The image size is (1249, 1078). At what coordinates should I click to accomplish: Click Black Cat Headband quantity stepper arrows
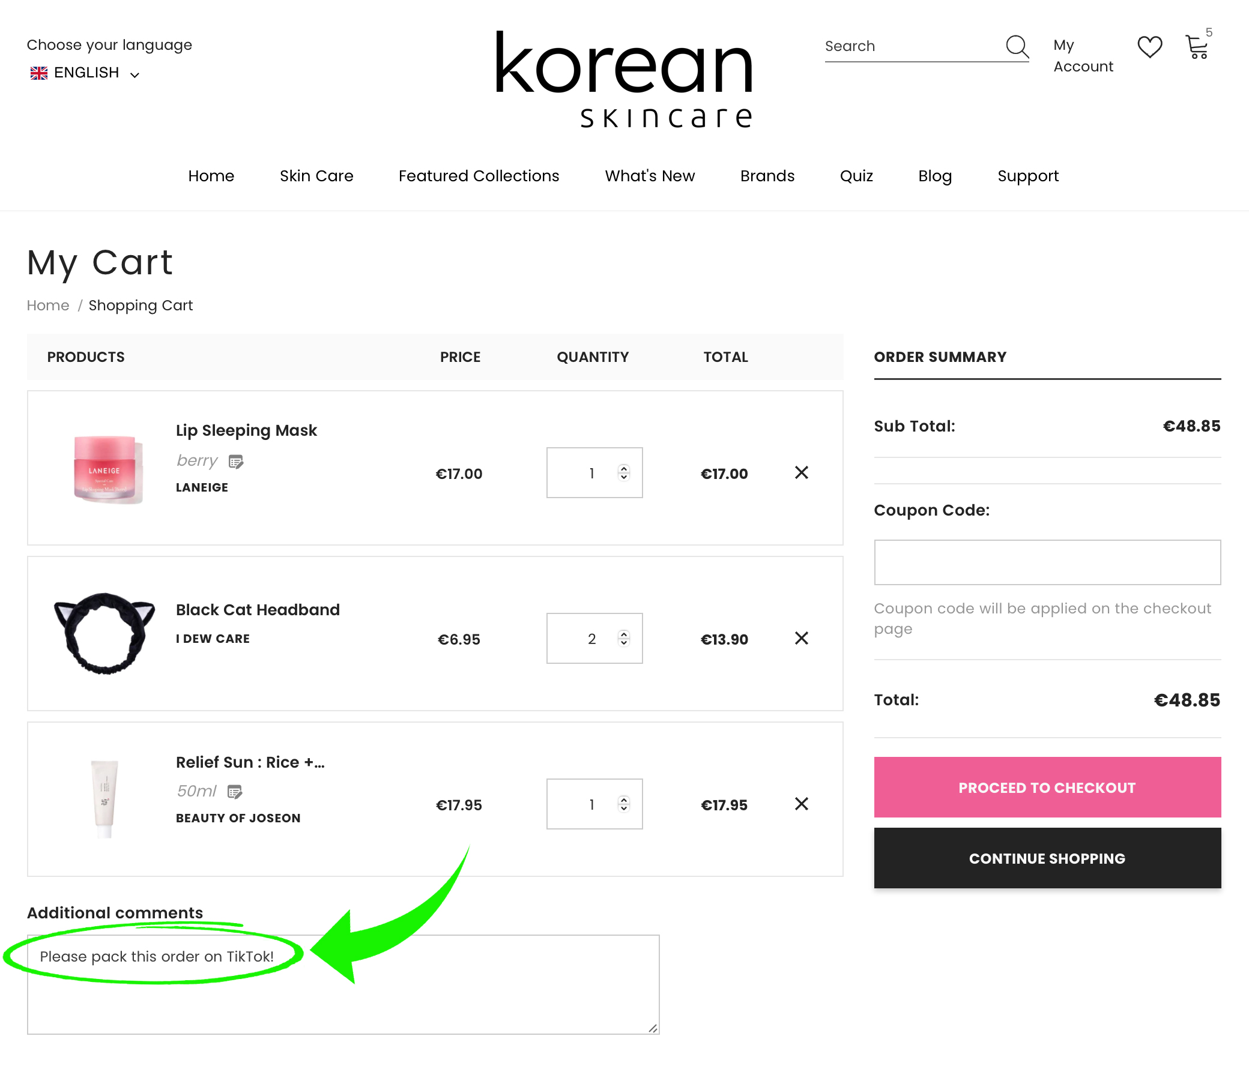tap(624, 638)
